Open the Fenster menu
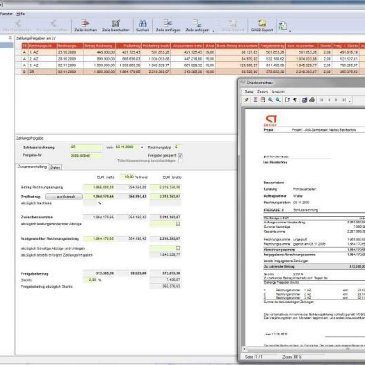This screenshot has height=365, width=365. pos(6,14)
